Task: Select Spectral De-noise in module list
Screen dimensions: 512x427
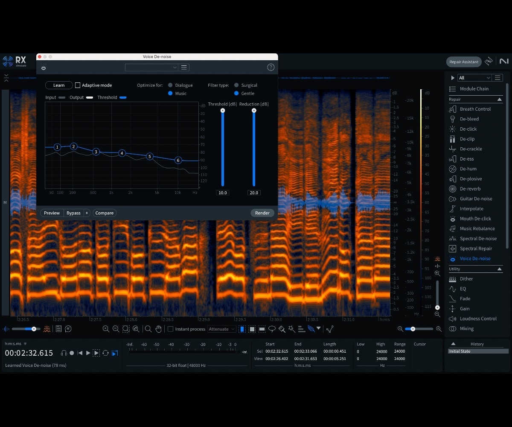Action: pos(478,239)
